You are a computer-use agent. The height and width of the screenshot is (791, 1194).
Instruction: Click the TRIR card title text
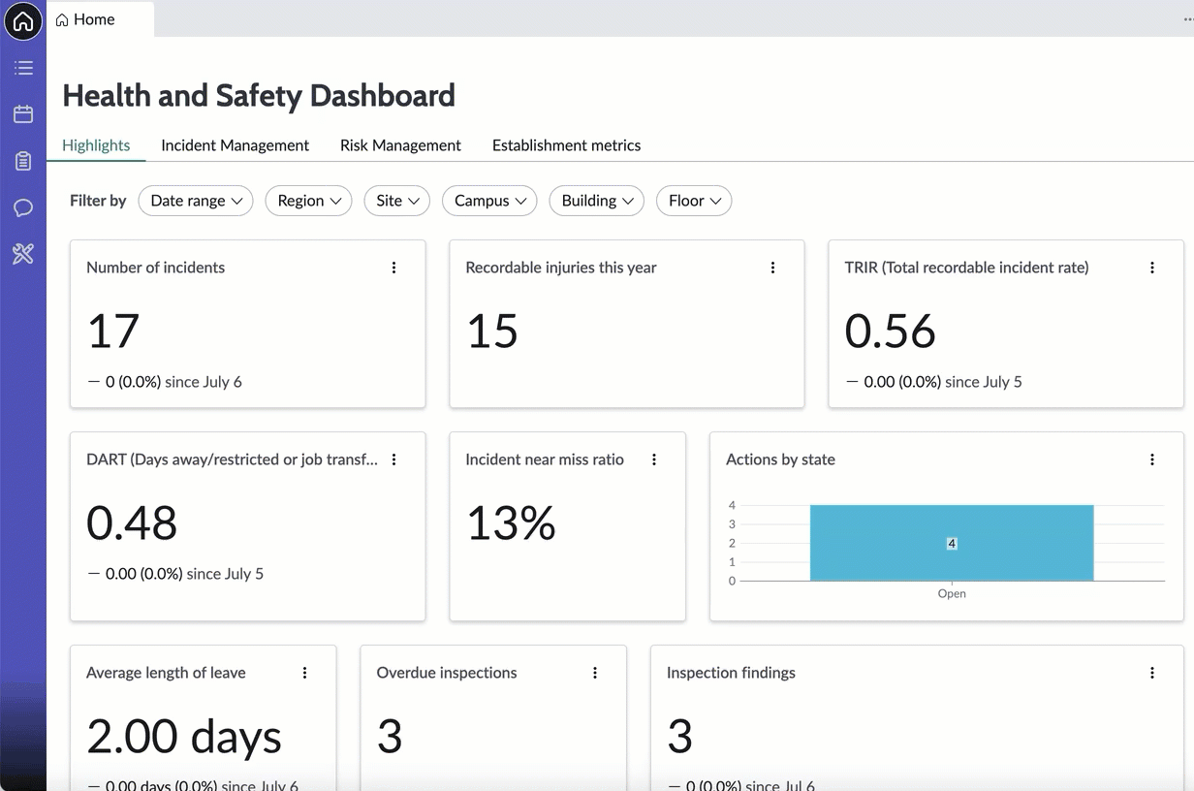[x=966, y=268]
